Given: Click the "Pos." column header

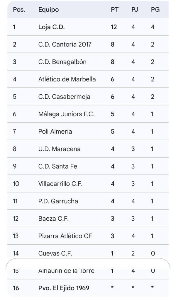Looking at the screenshot, I should pyautogui.click(x=19, y=10).
